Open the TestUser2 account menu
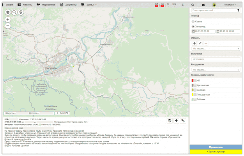The width and height of the screenshot is (244, 156). point(230,5)
